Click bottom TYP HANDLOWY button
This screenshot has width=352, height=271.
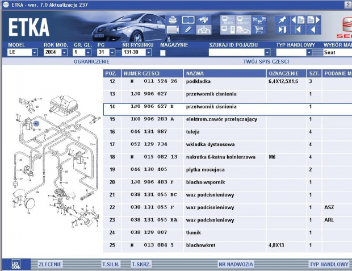(329, 264)
